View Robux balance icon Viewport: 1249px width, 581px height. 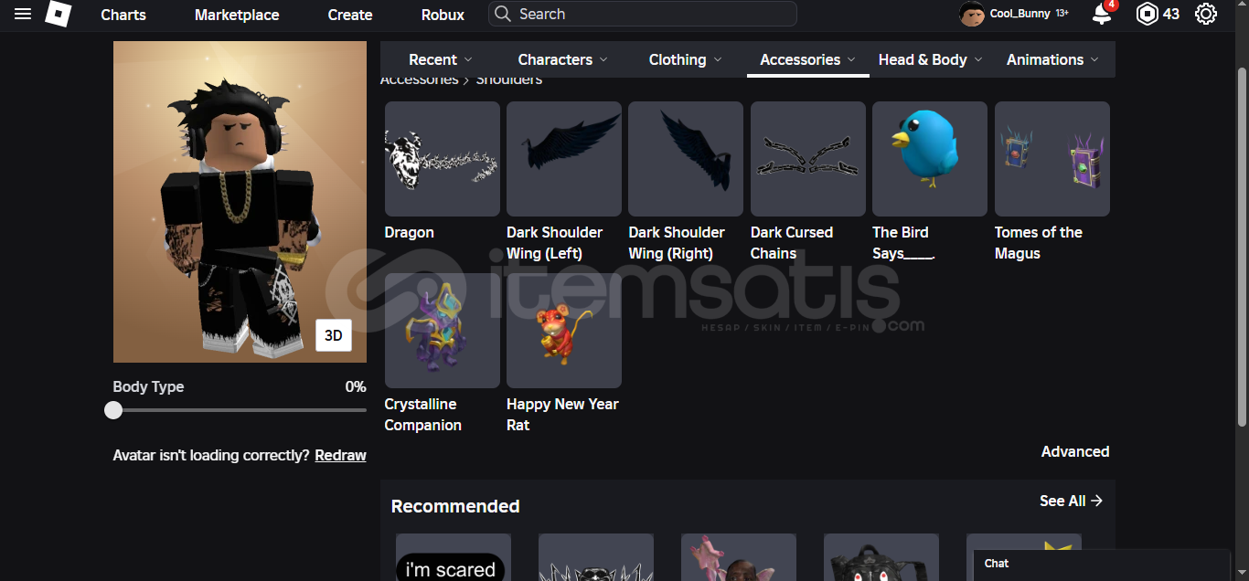pos(1147,14)
